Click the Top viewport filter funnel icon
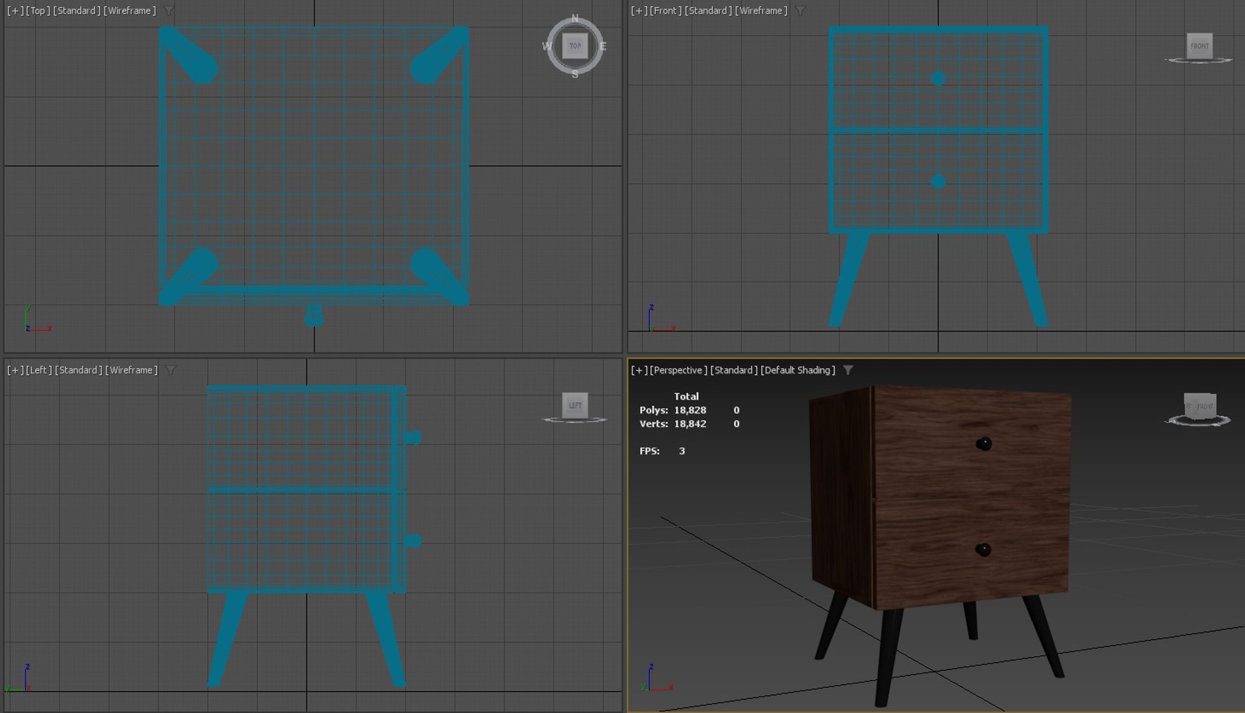This screenshot has width=1245, height=713. click(168, 11)
